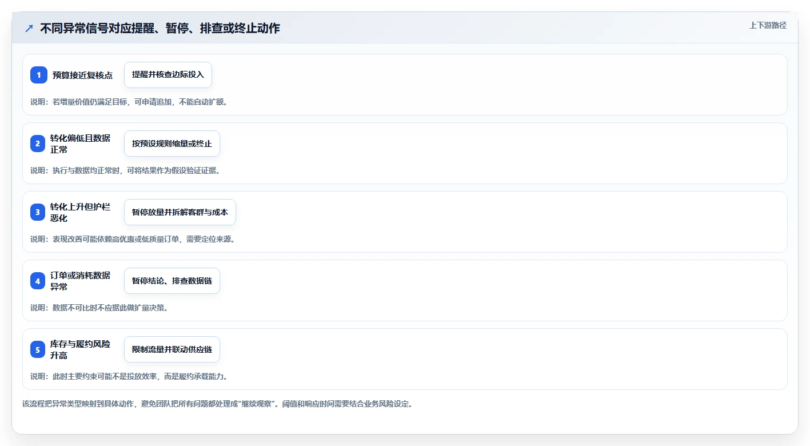Click the note about 假设验证证据

click(125, 170)
